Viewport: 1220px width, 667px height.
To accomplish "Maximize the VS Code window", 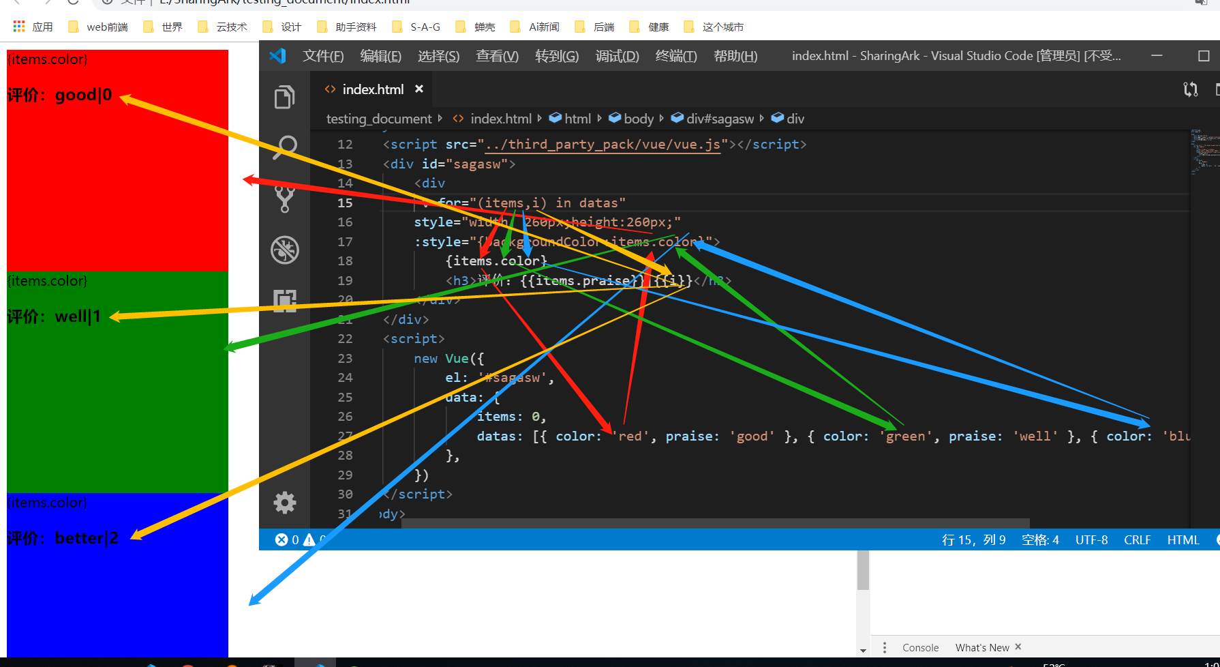I will (1204, 56).
